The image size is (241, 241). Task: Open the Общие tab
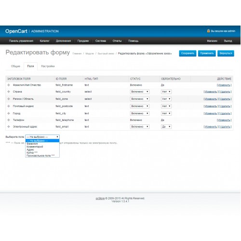click(15, 66)
